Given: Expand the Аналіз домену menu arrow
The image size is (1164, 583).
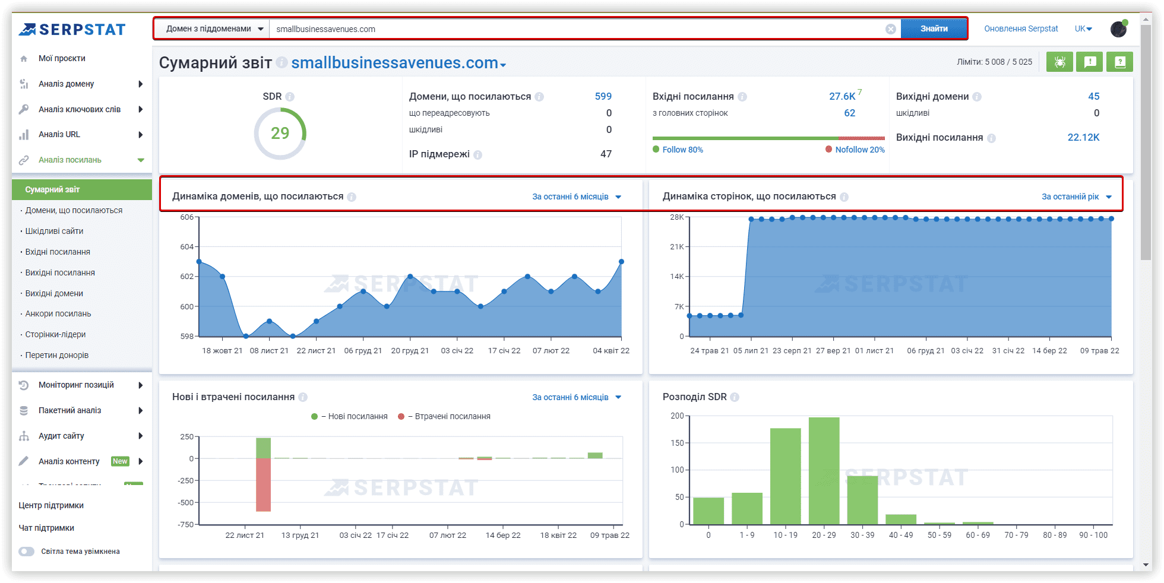Looking at the screenshot, I should point(140,84).
